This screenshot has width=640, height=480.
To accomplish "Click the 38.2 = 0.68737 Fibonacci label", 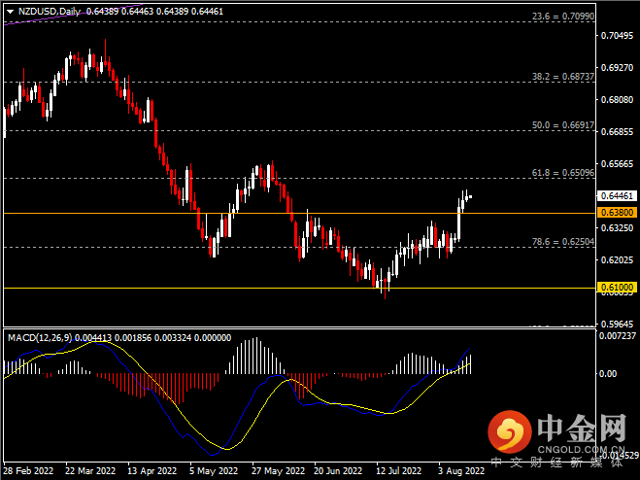I will [563, 77].
